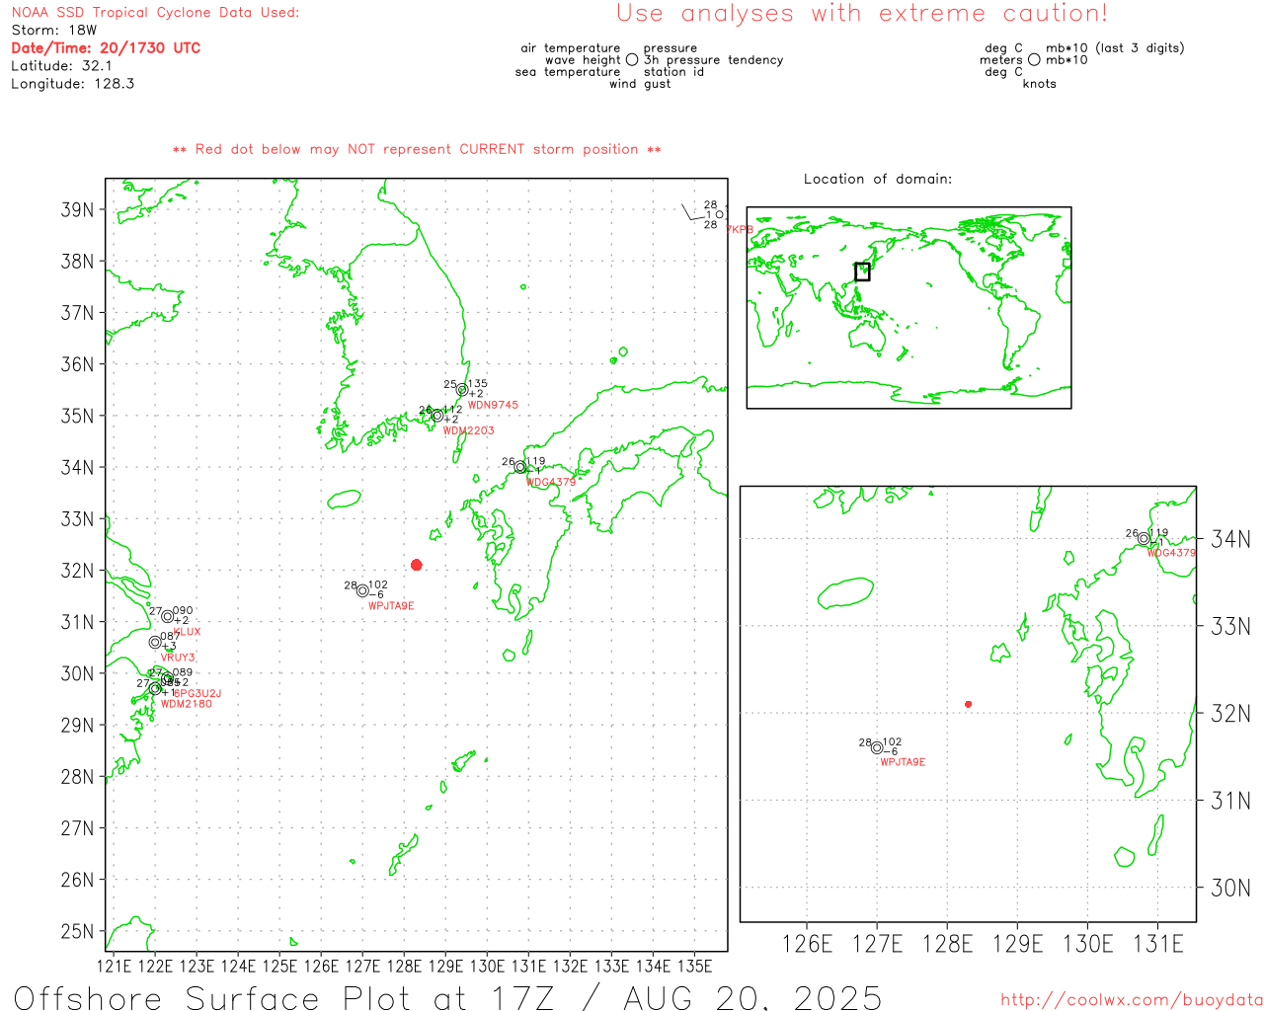
Task: Click the red 'WDN9745' station ID label
Action: point(493,405)
